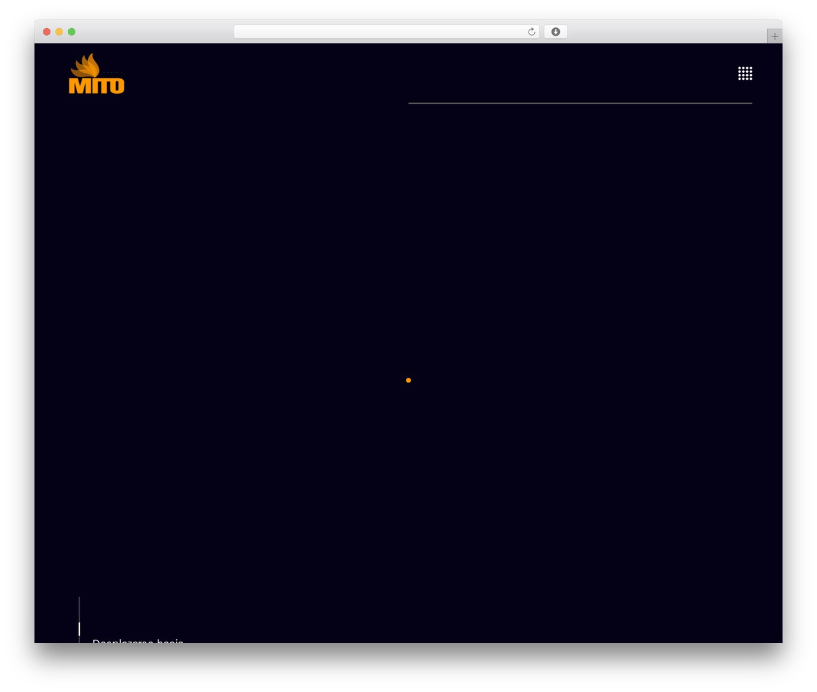Open the dotted grid menu icon
Viewport: 817px width, 692px height.
745,73
